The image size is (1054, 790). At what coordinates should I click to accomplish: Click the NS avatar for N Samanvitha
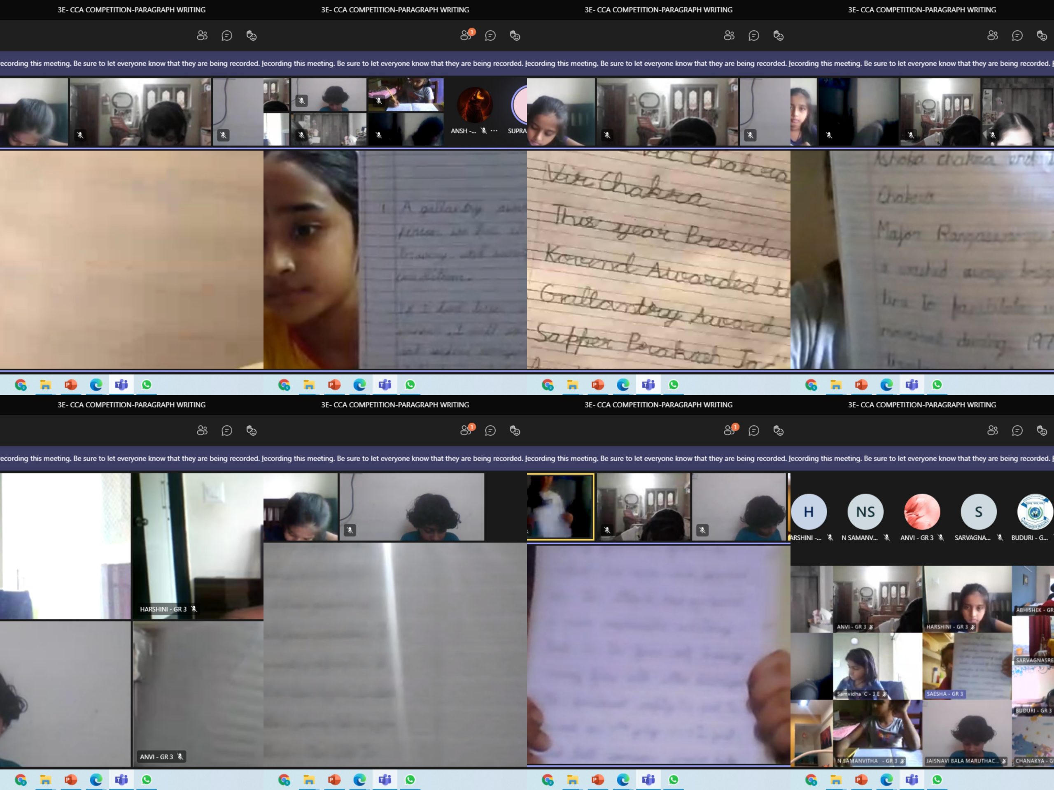click(865, 512)
